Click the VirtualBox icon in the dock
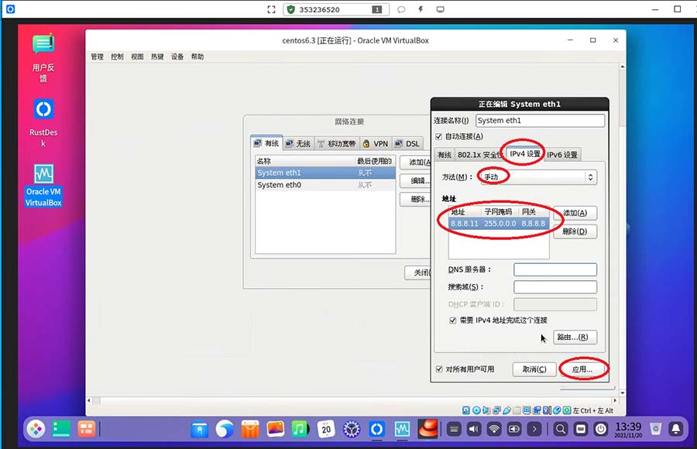This screenshot has height=449, width=697. coord(402,429)
